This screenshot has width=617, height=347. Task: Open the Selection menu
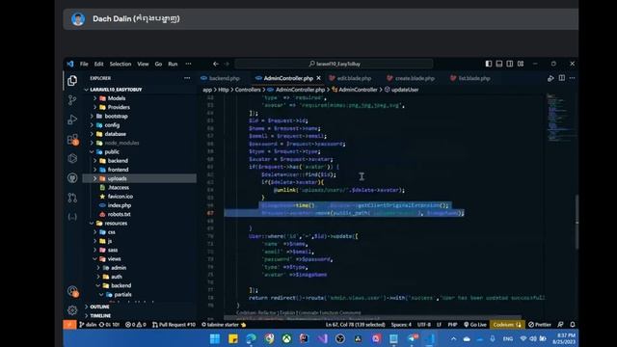(x=121, y=64)
